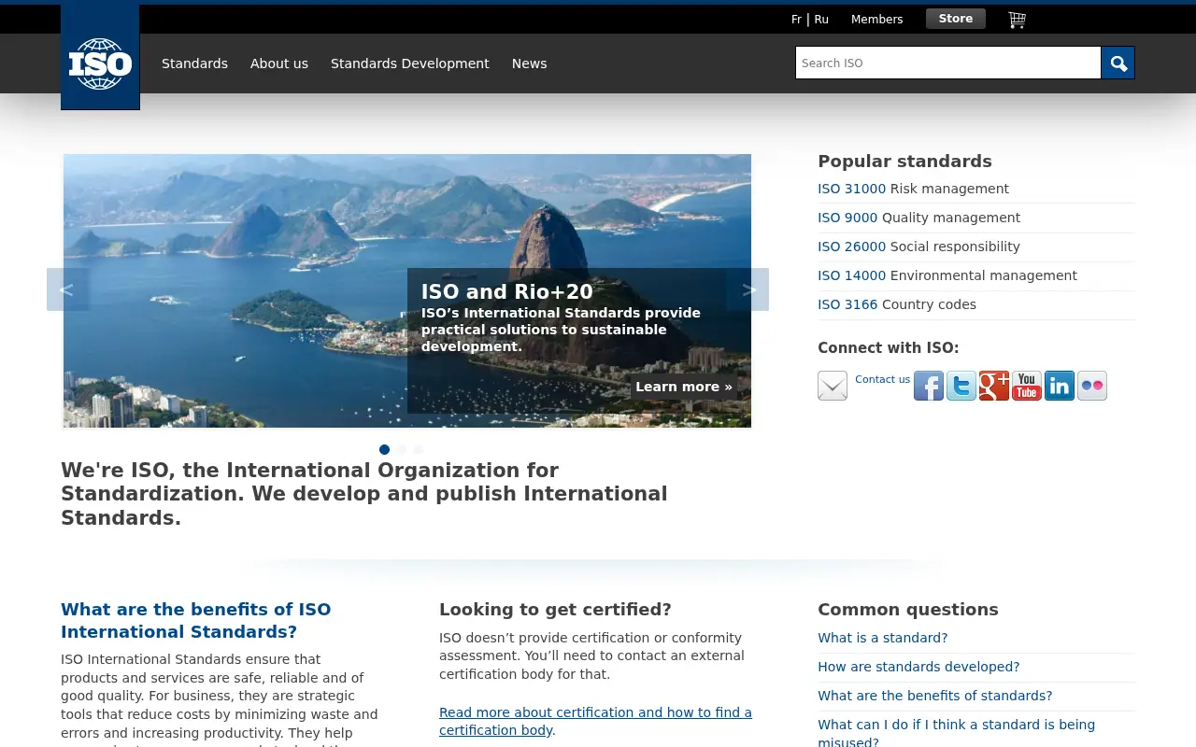Click the ISO globe logo
Screen dimensions: 1196x747
(x=100, y=58)
